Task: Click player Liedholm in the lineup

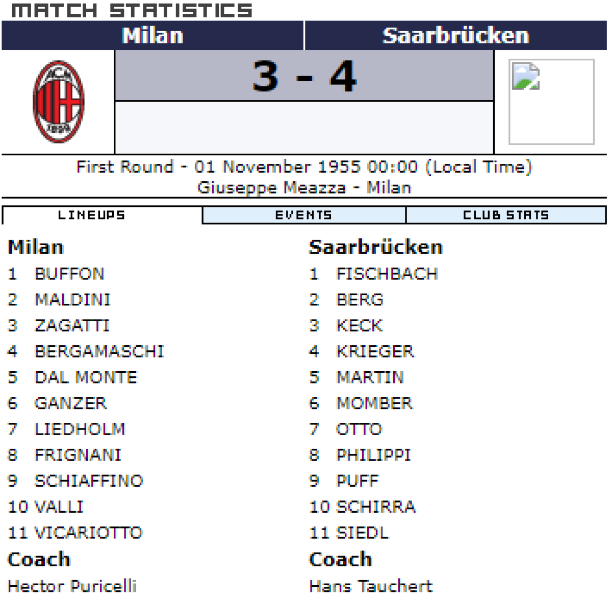Action: pyautogui.click(x=80, y=429)
